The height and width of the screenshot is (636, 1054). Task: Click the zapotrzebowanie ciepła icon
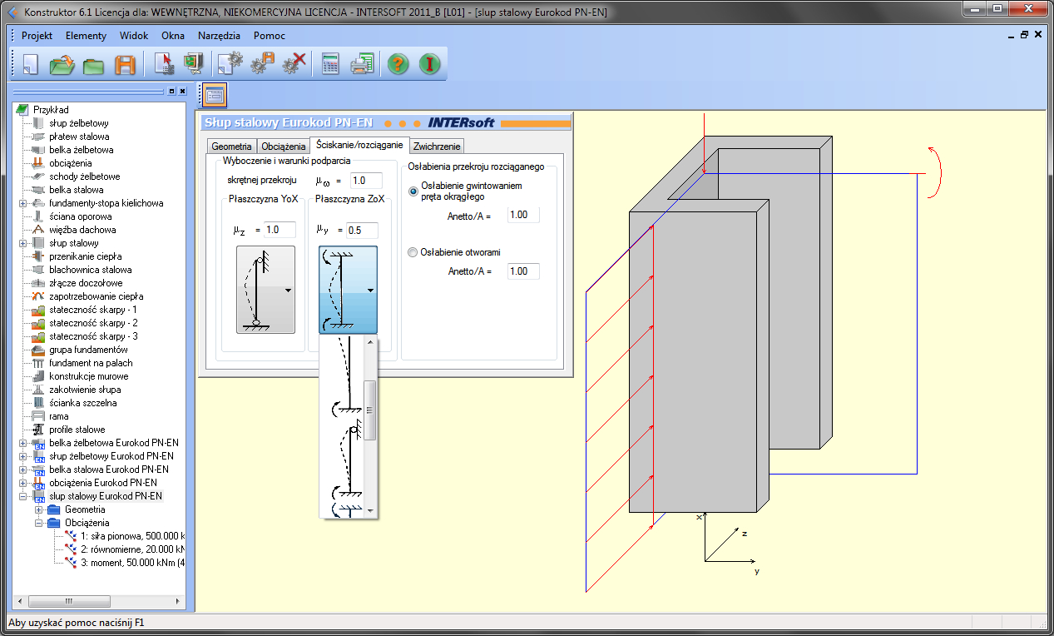point(37,296)
